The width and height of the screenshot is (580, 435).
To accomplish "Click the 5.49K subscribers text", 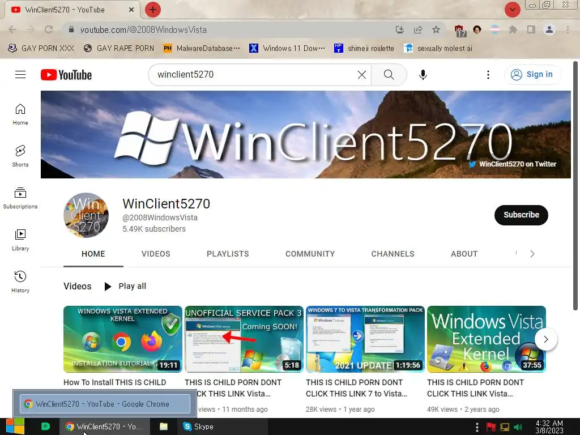I will tap(154, 229).
